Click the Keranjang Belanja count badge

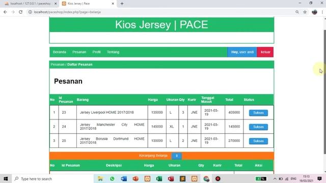(x=177, y=156)
